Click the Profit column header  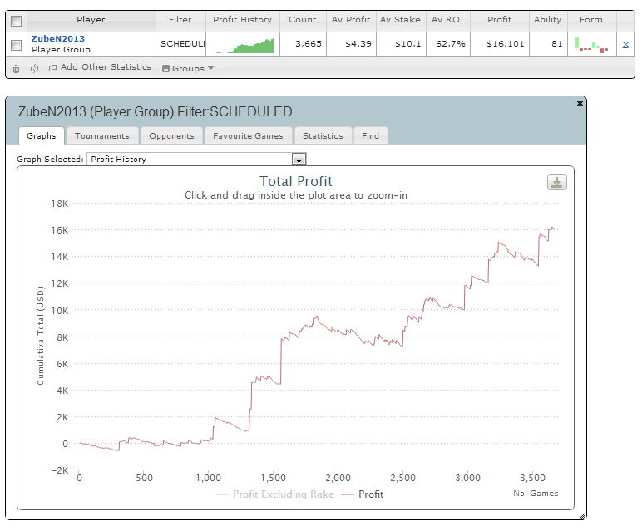pos(500,20)
